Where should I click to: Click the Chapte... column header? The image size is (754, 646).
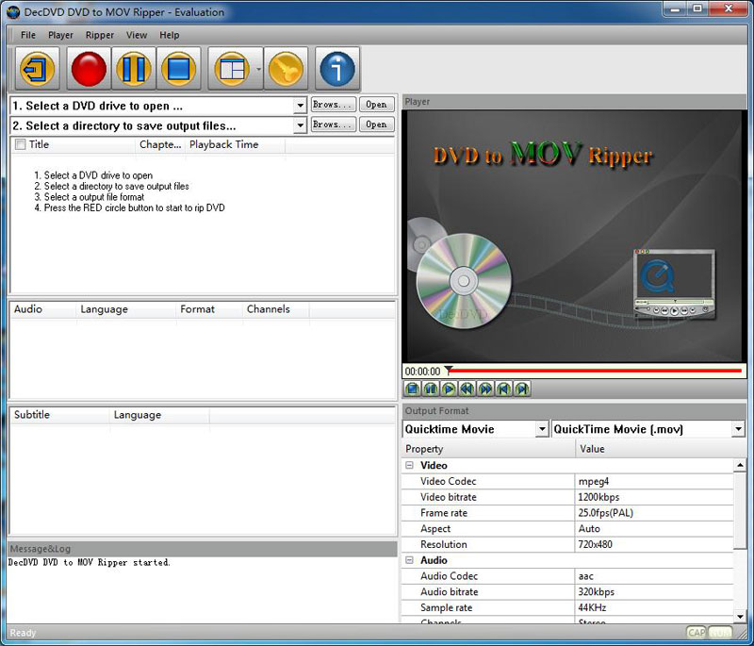[x=160, y=145]
